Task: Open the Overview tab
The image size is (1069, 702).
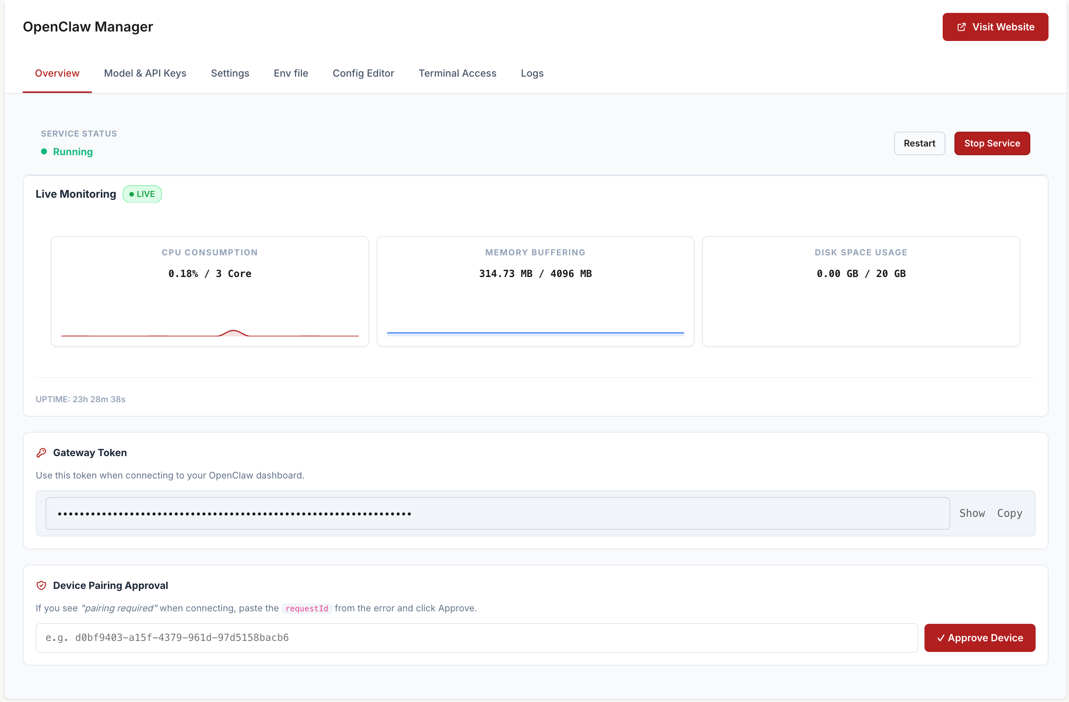Action: [57, 73]
